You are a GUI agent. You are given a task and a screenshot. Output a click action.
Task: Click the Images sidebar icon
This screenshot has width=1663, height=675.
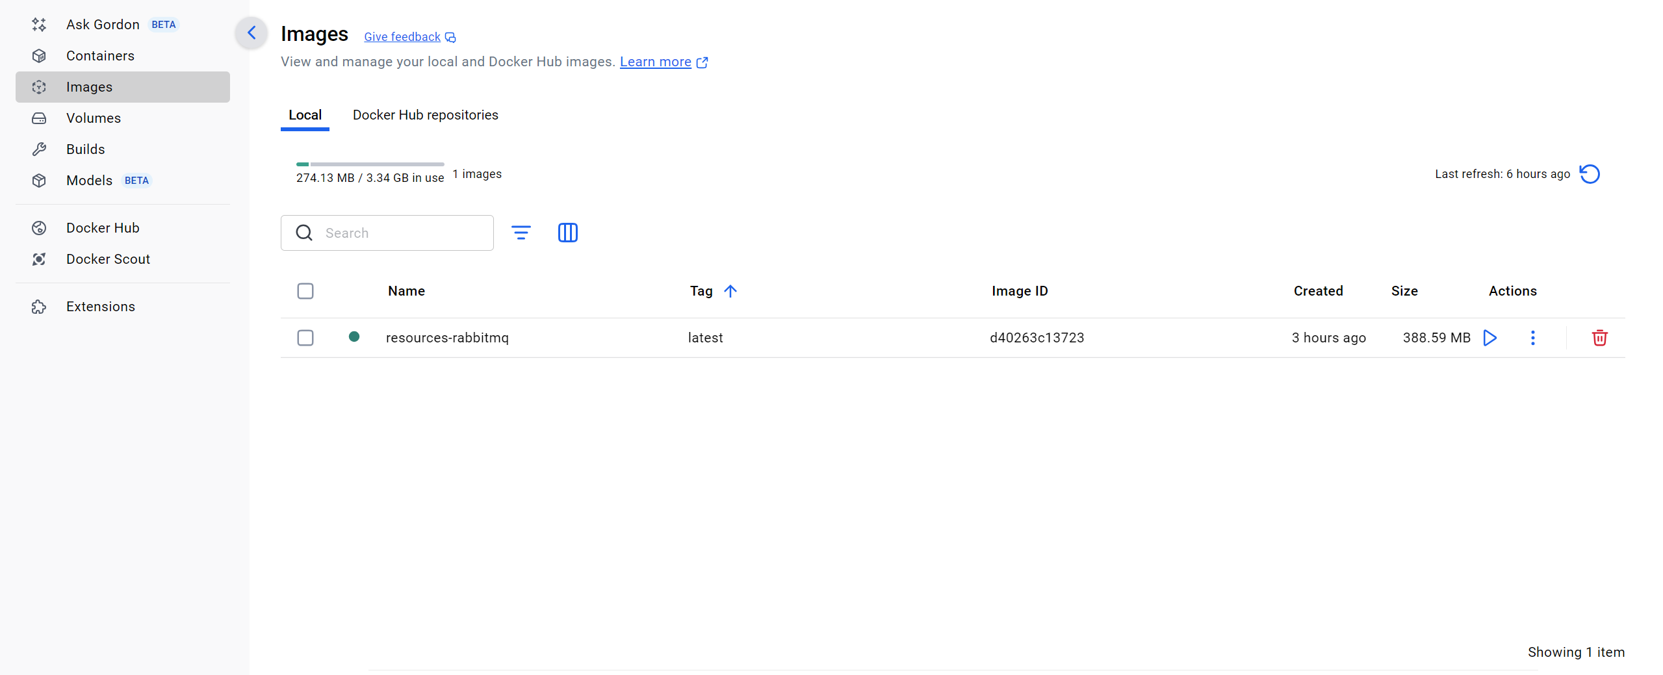tap(39, 87)
